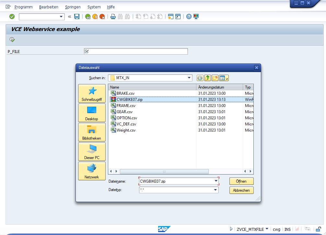The width and height of the screenshot is (326, 235).
Task: Click the green Enter checkmark icon
Action: pos(12,16)
